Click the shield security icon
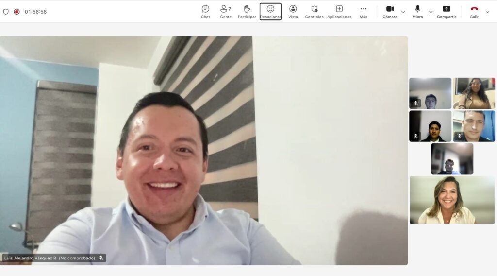497x276 pixels. [x=6, y=12]
